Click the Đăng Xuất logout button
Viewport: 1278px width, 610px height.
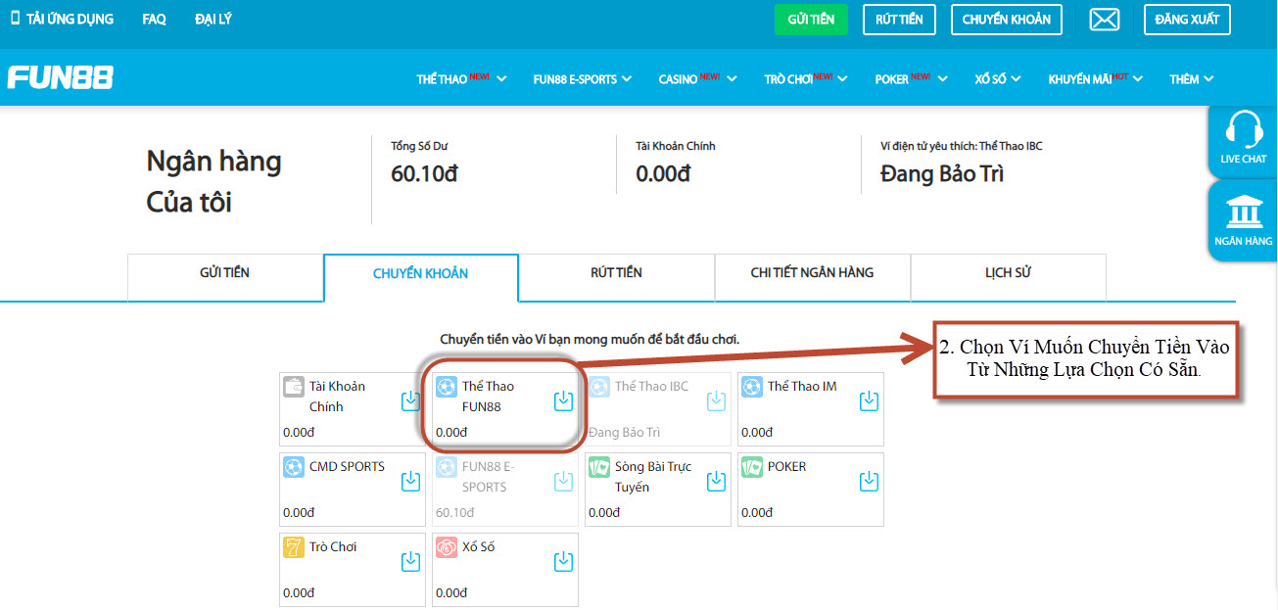[1187, 20]
